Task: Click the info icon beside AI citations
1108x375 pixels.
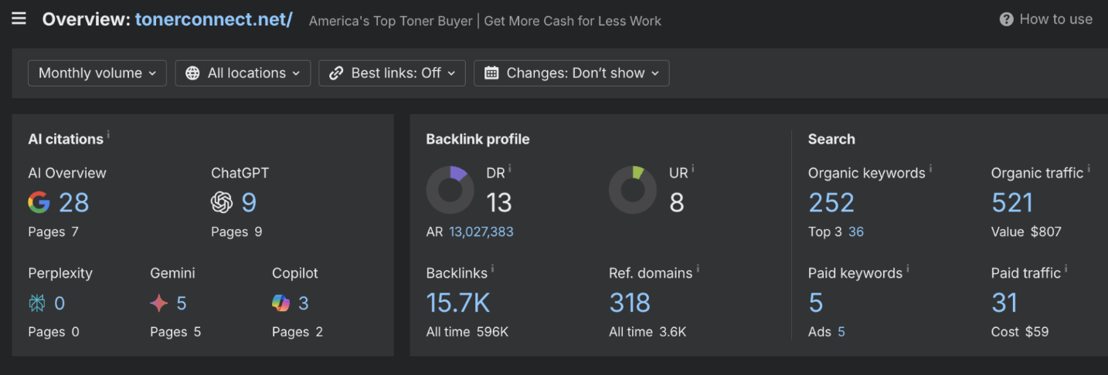Action: 108,136
